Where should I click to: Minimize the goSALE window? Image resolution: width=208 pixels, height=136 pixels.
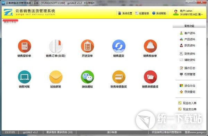188,2
